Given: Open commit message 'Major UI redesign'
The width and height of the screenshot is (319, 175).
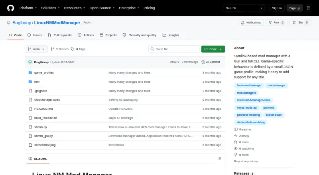Looking at the screenshot, I should pos(121,118).
